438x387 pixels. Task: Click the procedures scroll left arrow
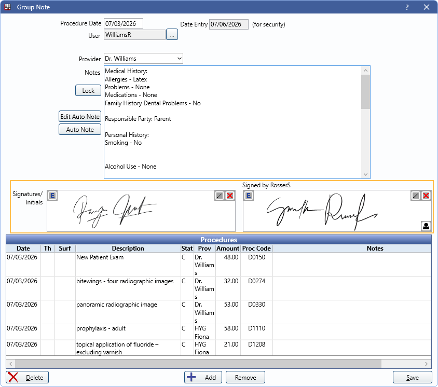[x=10, y=364]
